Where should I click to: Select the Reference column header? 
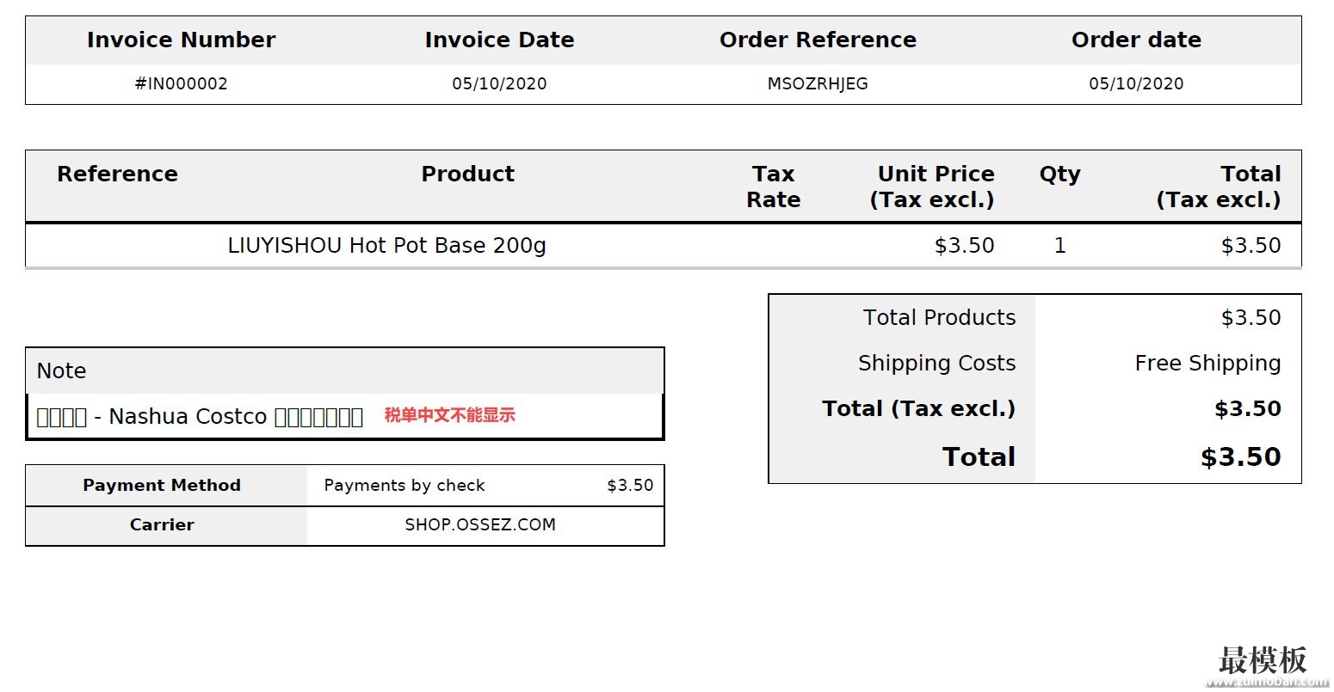click(117, 174)
